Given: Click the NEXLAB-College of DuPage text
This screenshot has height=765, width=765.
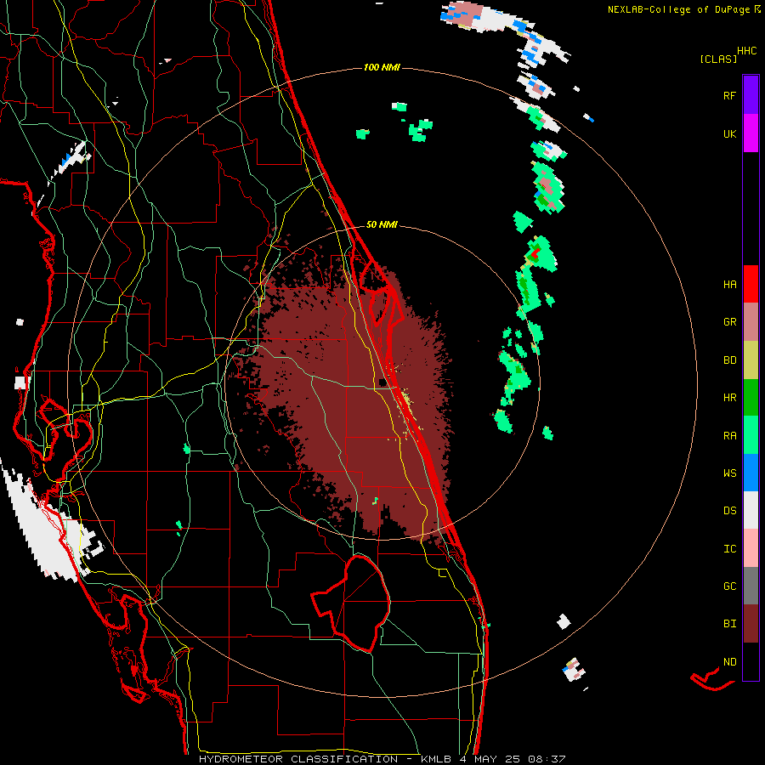Looking at the screenshot, I should tap(678, 9).
